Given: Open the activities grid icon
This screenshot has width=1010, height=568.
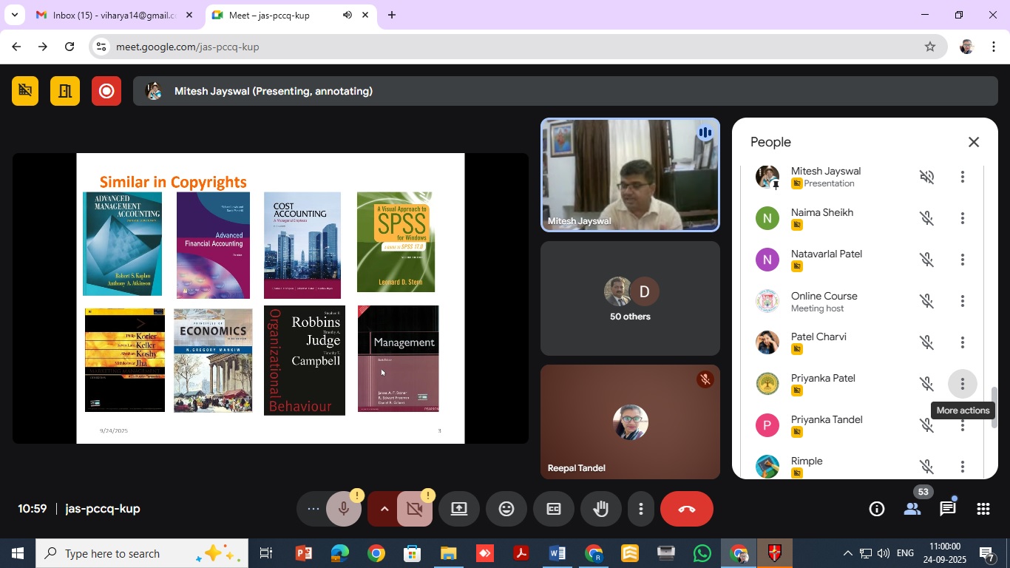Looking at the screenshot, I should (x=983, y=509).
